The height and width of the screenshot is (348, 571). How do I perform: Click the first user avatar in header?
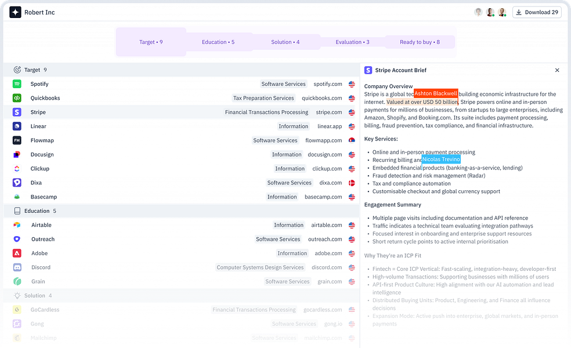(479, 12)
